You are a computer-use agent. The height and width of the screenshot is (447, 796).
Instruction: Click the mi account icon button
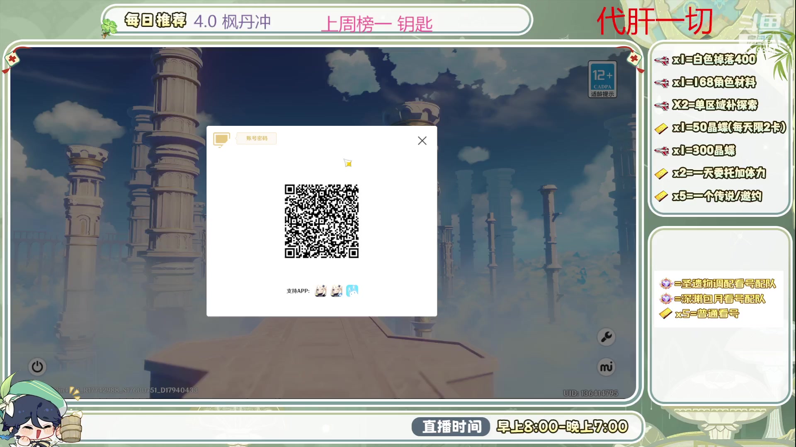606,367
